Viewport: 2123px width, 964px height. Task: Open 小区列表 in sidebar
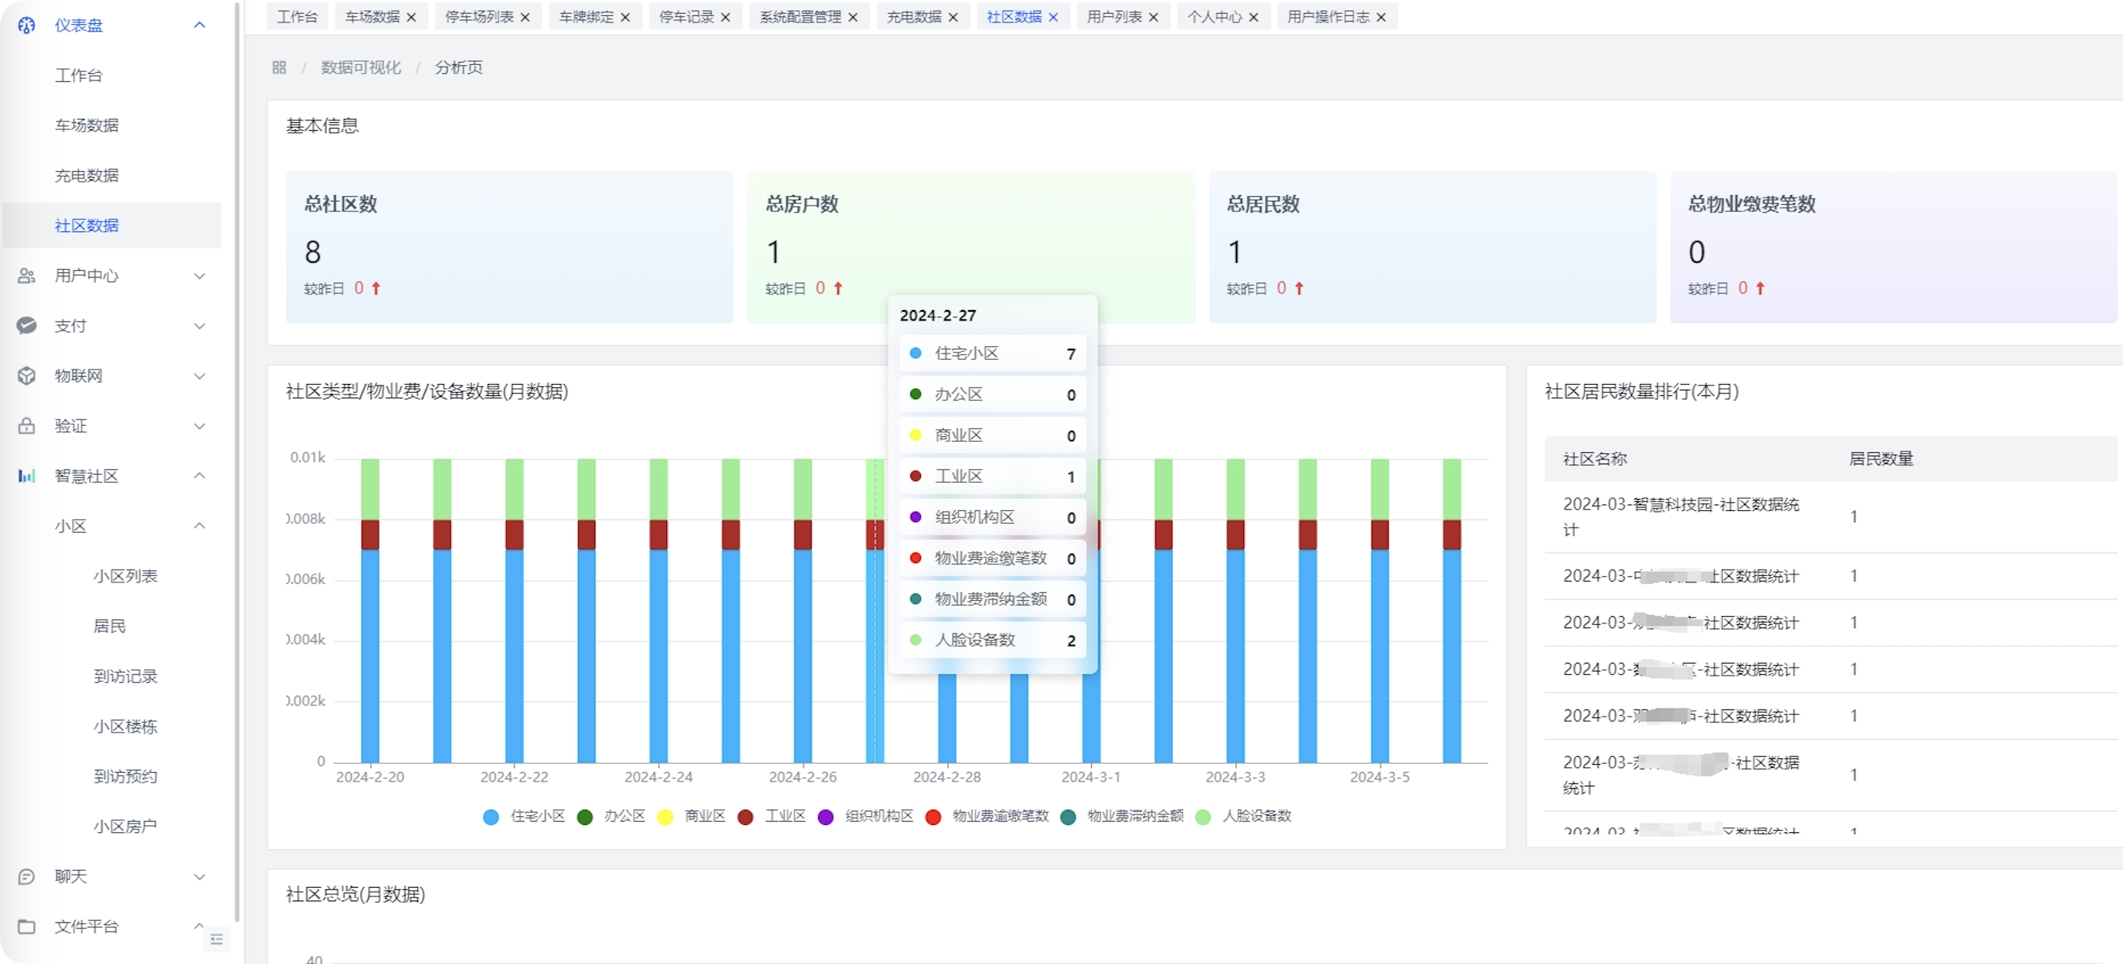pyautogui.click(x=125, y=576)
